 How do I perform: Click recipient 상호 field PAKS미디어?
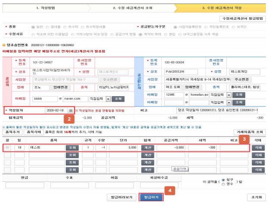tap(181, 72)
